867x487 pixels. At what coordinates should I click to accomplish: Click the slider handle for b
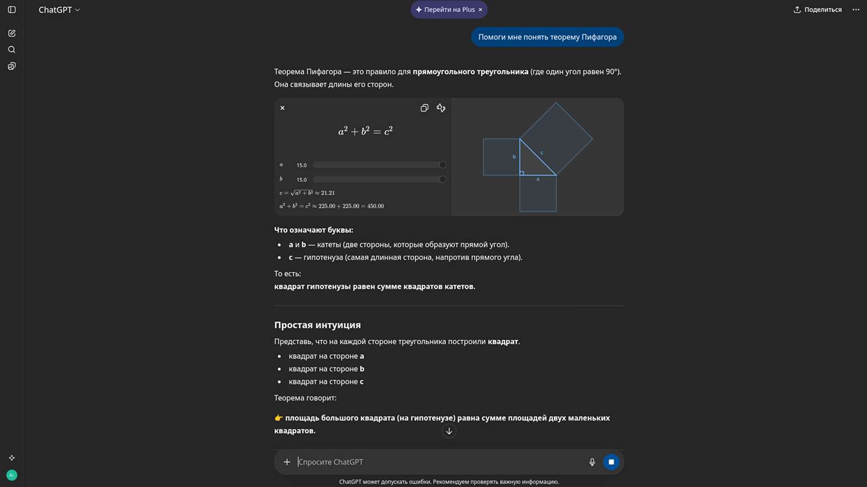(443, 179)
